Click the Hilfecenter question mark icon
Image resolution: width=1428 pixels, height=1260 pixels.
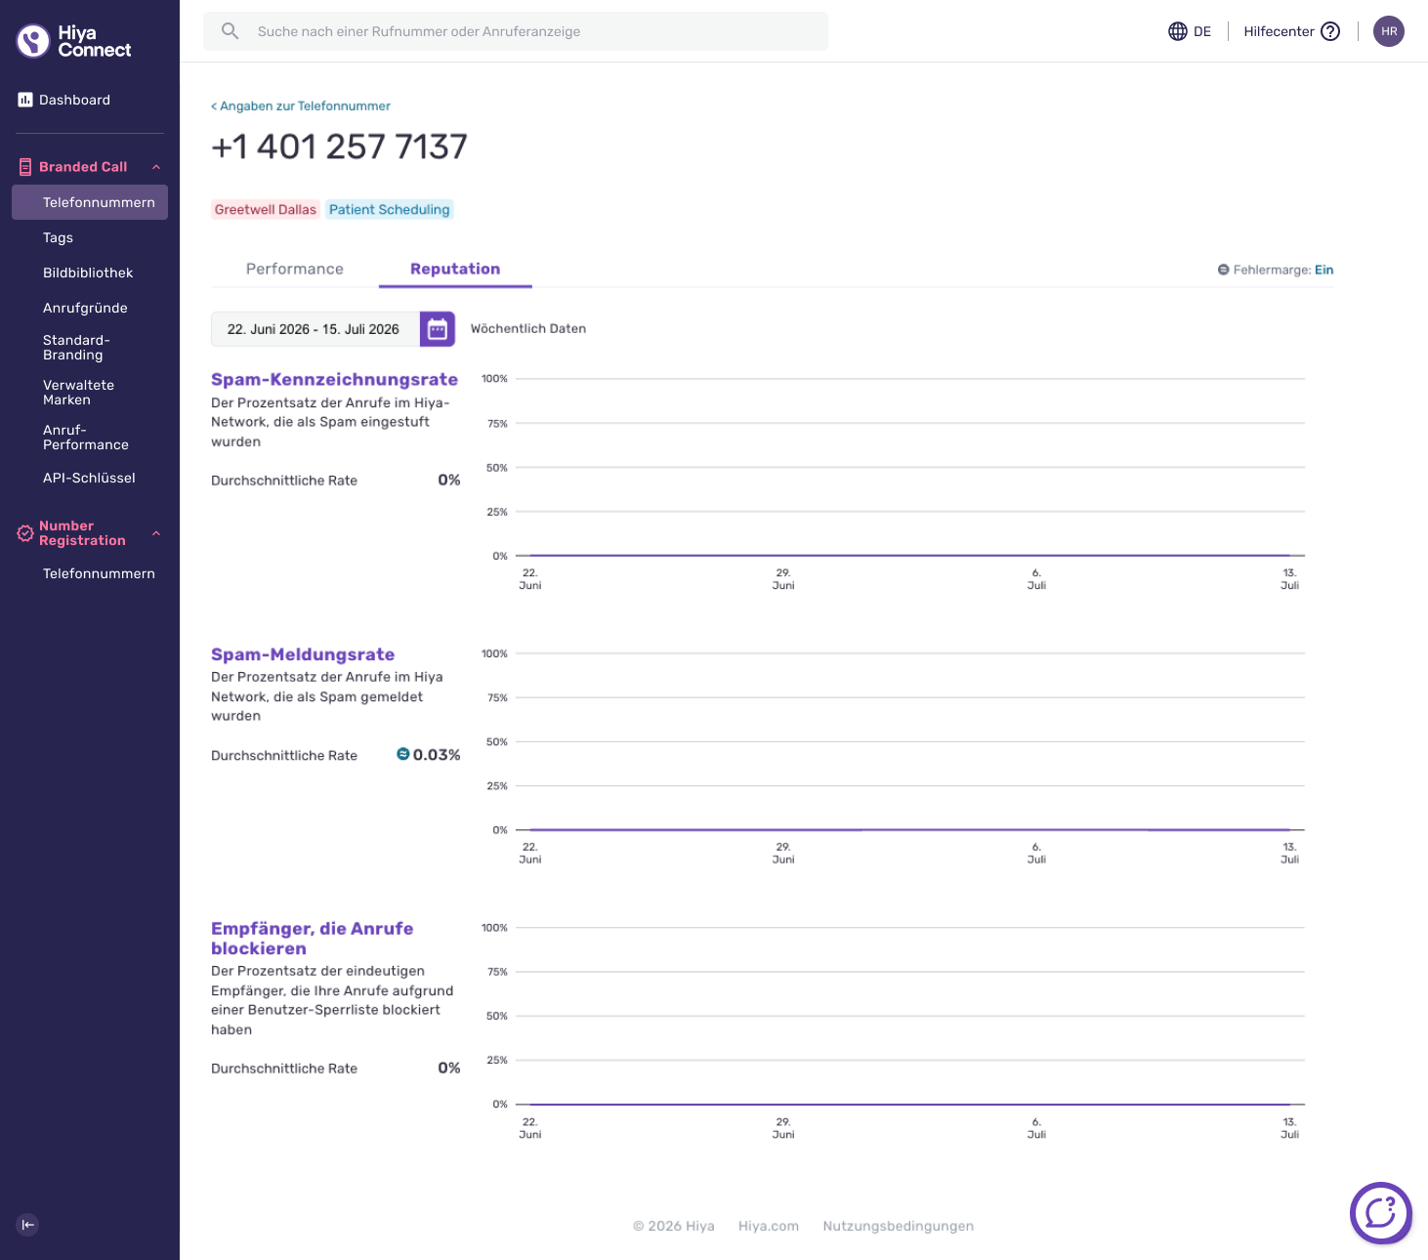1330,31
